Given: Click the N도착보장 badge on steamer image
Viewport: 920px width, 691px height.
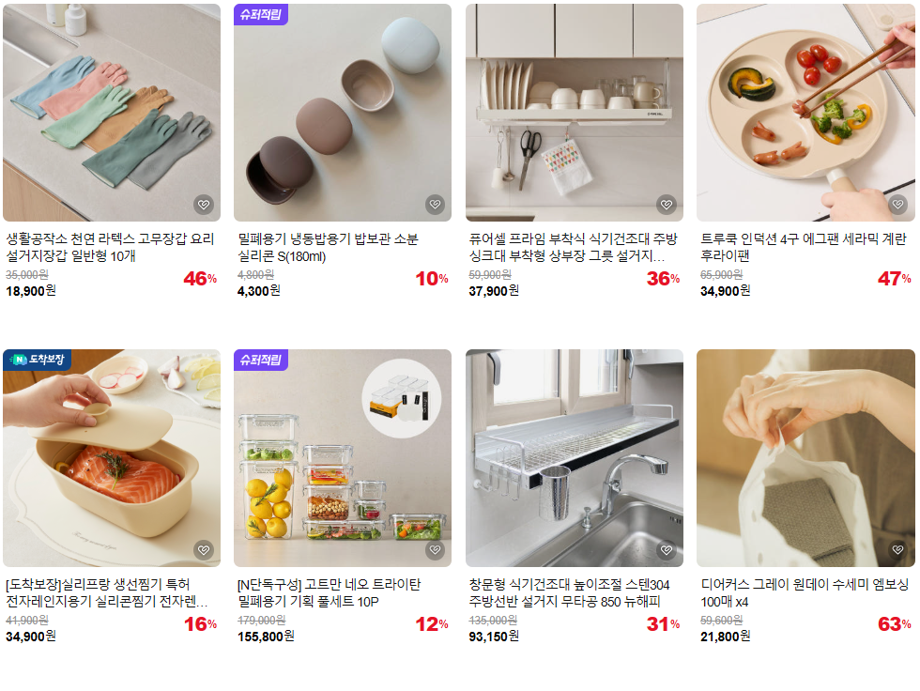Looking at the screenshot, I should [x=37, y=360].
